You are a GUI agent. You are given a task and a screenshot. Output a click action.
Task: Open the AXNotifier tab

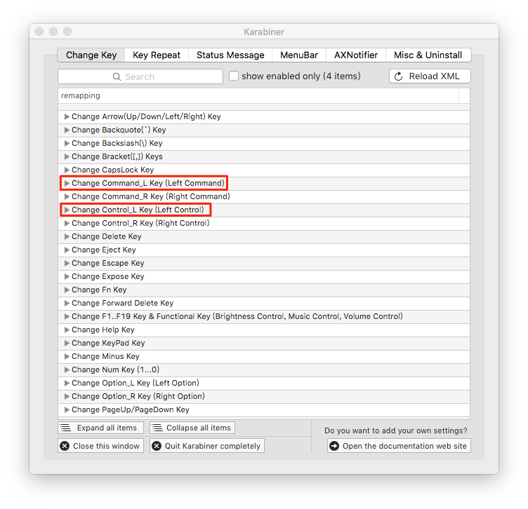pos(356,55)
